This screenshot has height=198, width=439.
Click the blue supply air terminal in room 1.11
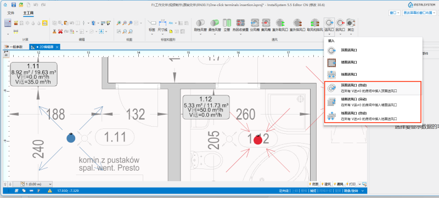(x=71, y=138)
